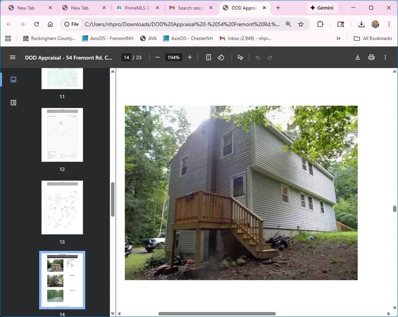Rotate the document counterclockwise
This screenshot has width=398, height=317.
point(221,57)
